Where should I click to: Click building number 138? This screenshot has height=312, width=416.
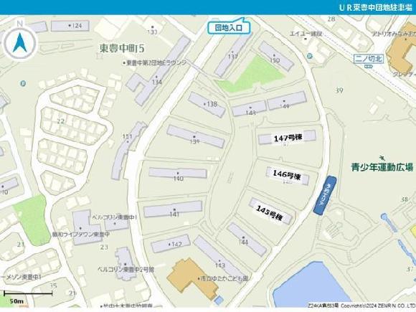(212, 104)
